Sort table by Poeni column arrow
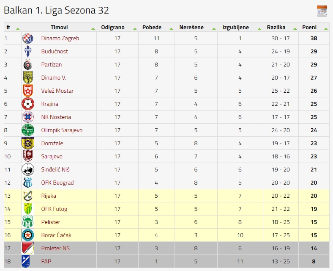Screen dimensions: 333x271 click(x=326, y=29)
